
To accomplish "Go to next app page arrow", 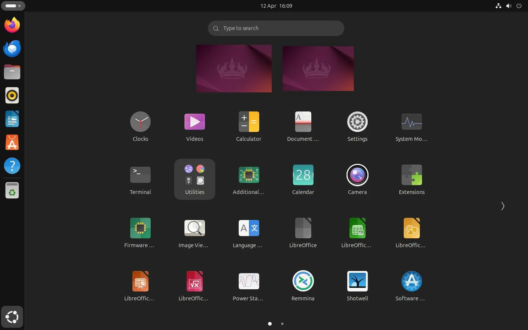I will coord(503,206).
